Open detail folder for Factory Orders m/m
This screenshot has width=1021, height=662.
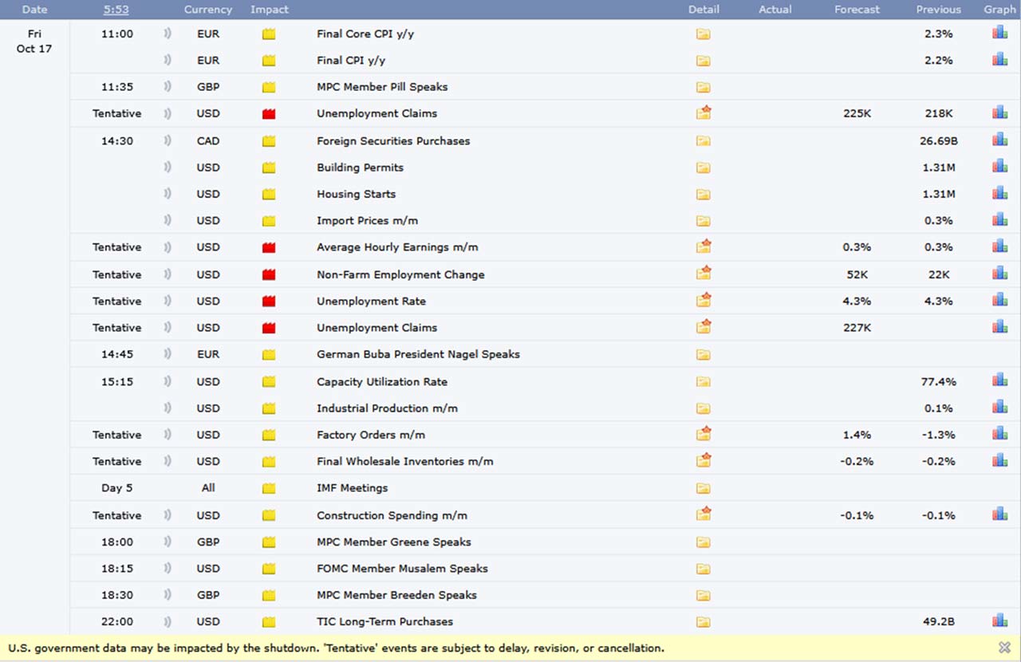703,435
